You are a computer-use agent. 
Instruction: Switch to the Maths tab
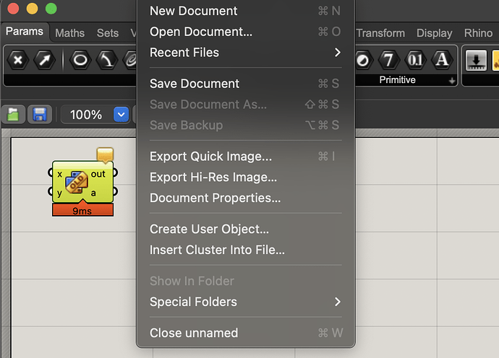coord(69,33)
